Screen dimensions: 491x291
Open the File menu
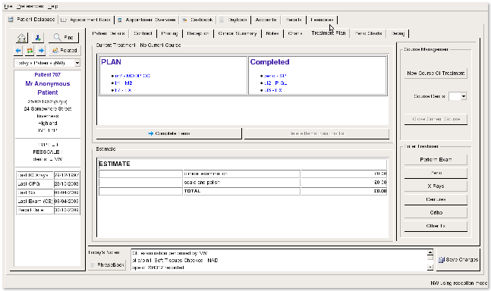coord(8,6)
